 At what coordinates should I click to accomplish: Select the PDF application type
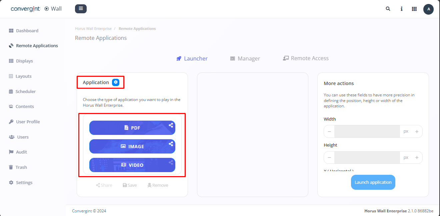coord(132,128)
